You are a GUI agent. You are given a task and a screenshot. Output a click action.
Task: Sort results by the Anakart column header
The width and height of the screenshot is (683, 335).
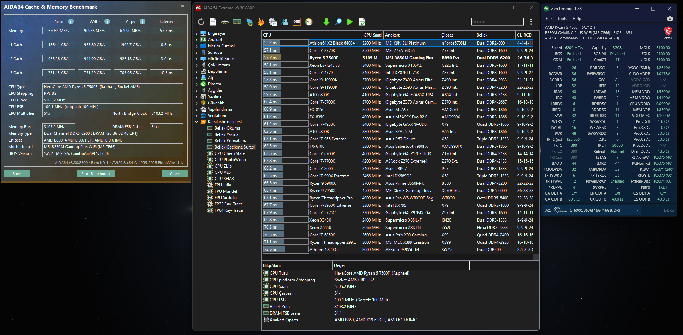pyautogui.click(x=411, y=35)
